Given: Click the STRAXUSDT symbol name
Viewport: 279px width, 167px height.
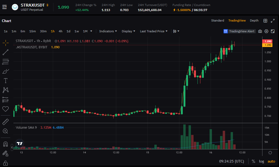Looking at the screenshot, I should pos(33,5).
